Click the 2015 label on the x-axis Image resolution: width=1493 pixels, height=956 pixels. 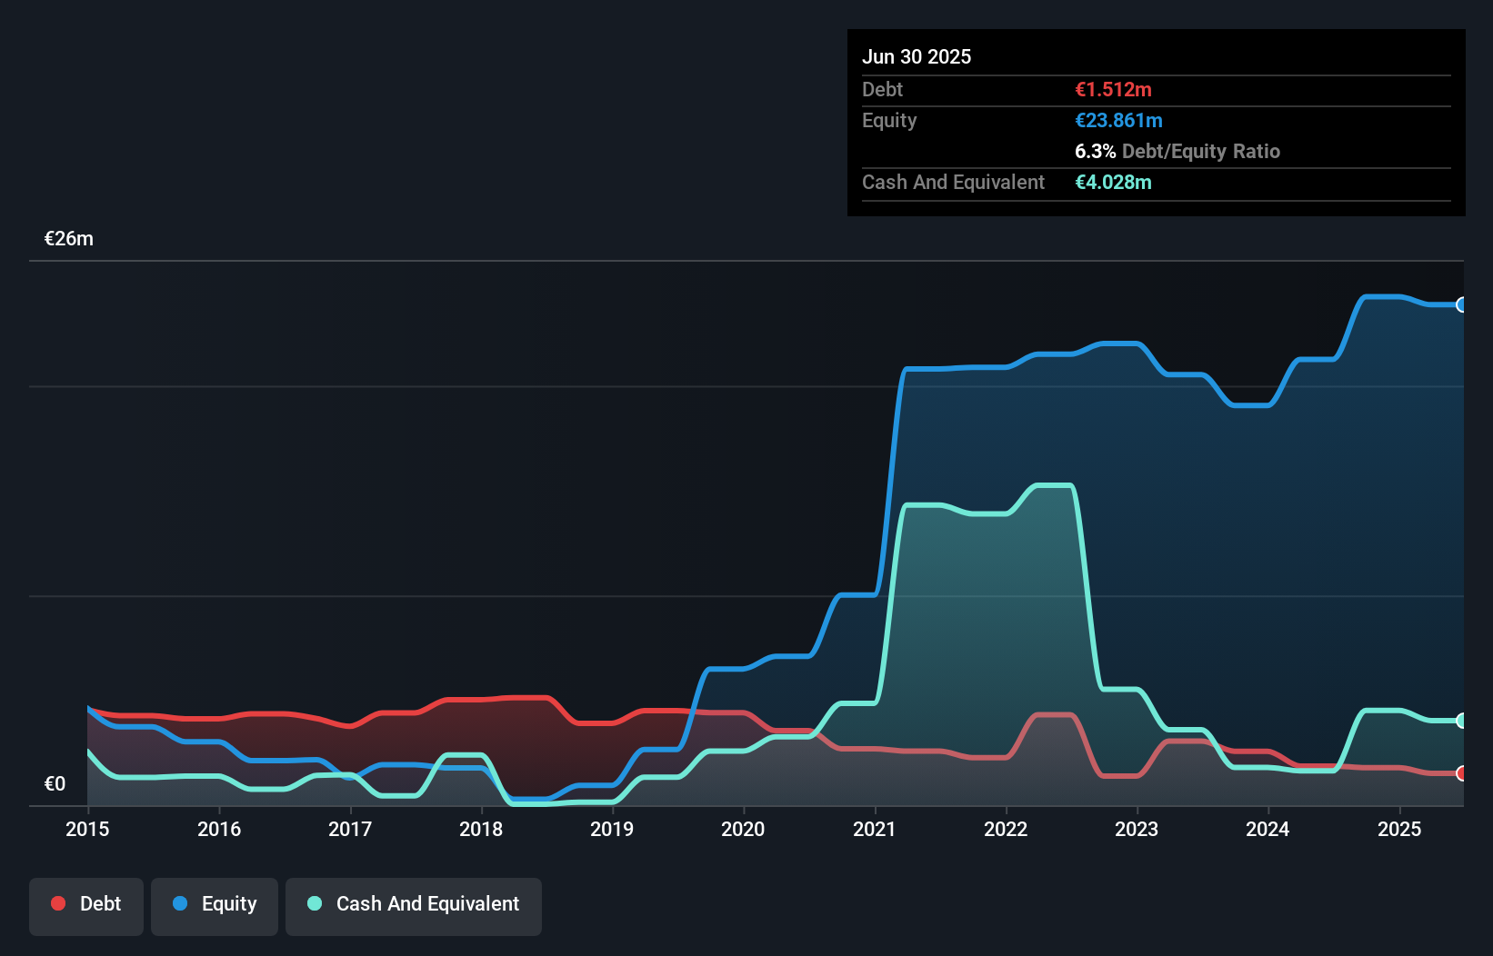pos(87,829)
